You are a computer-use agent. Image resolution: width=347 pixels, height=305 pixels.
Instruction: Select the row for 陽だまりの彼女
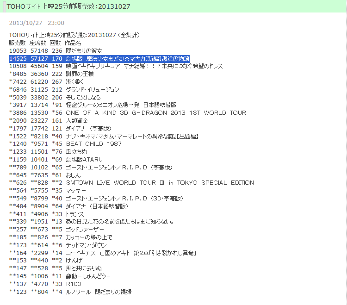[x=56, y=51]
